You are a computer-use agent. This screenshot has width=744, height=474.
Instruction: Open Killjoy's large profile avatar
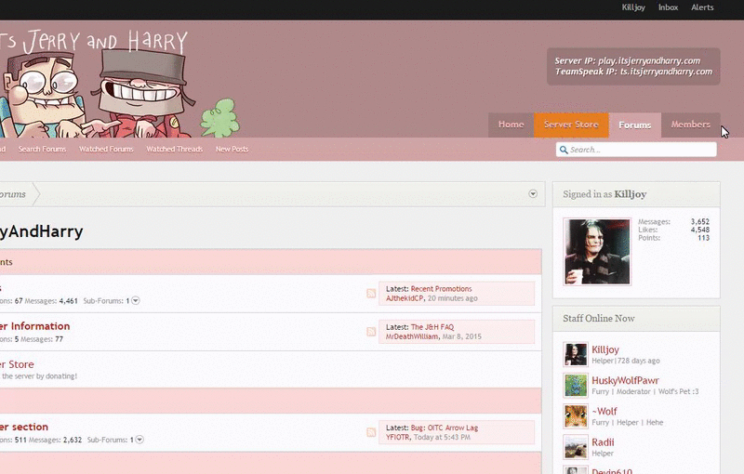click(x=597, y=252)
